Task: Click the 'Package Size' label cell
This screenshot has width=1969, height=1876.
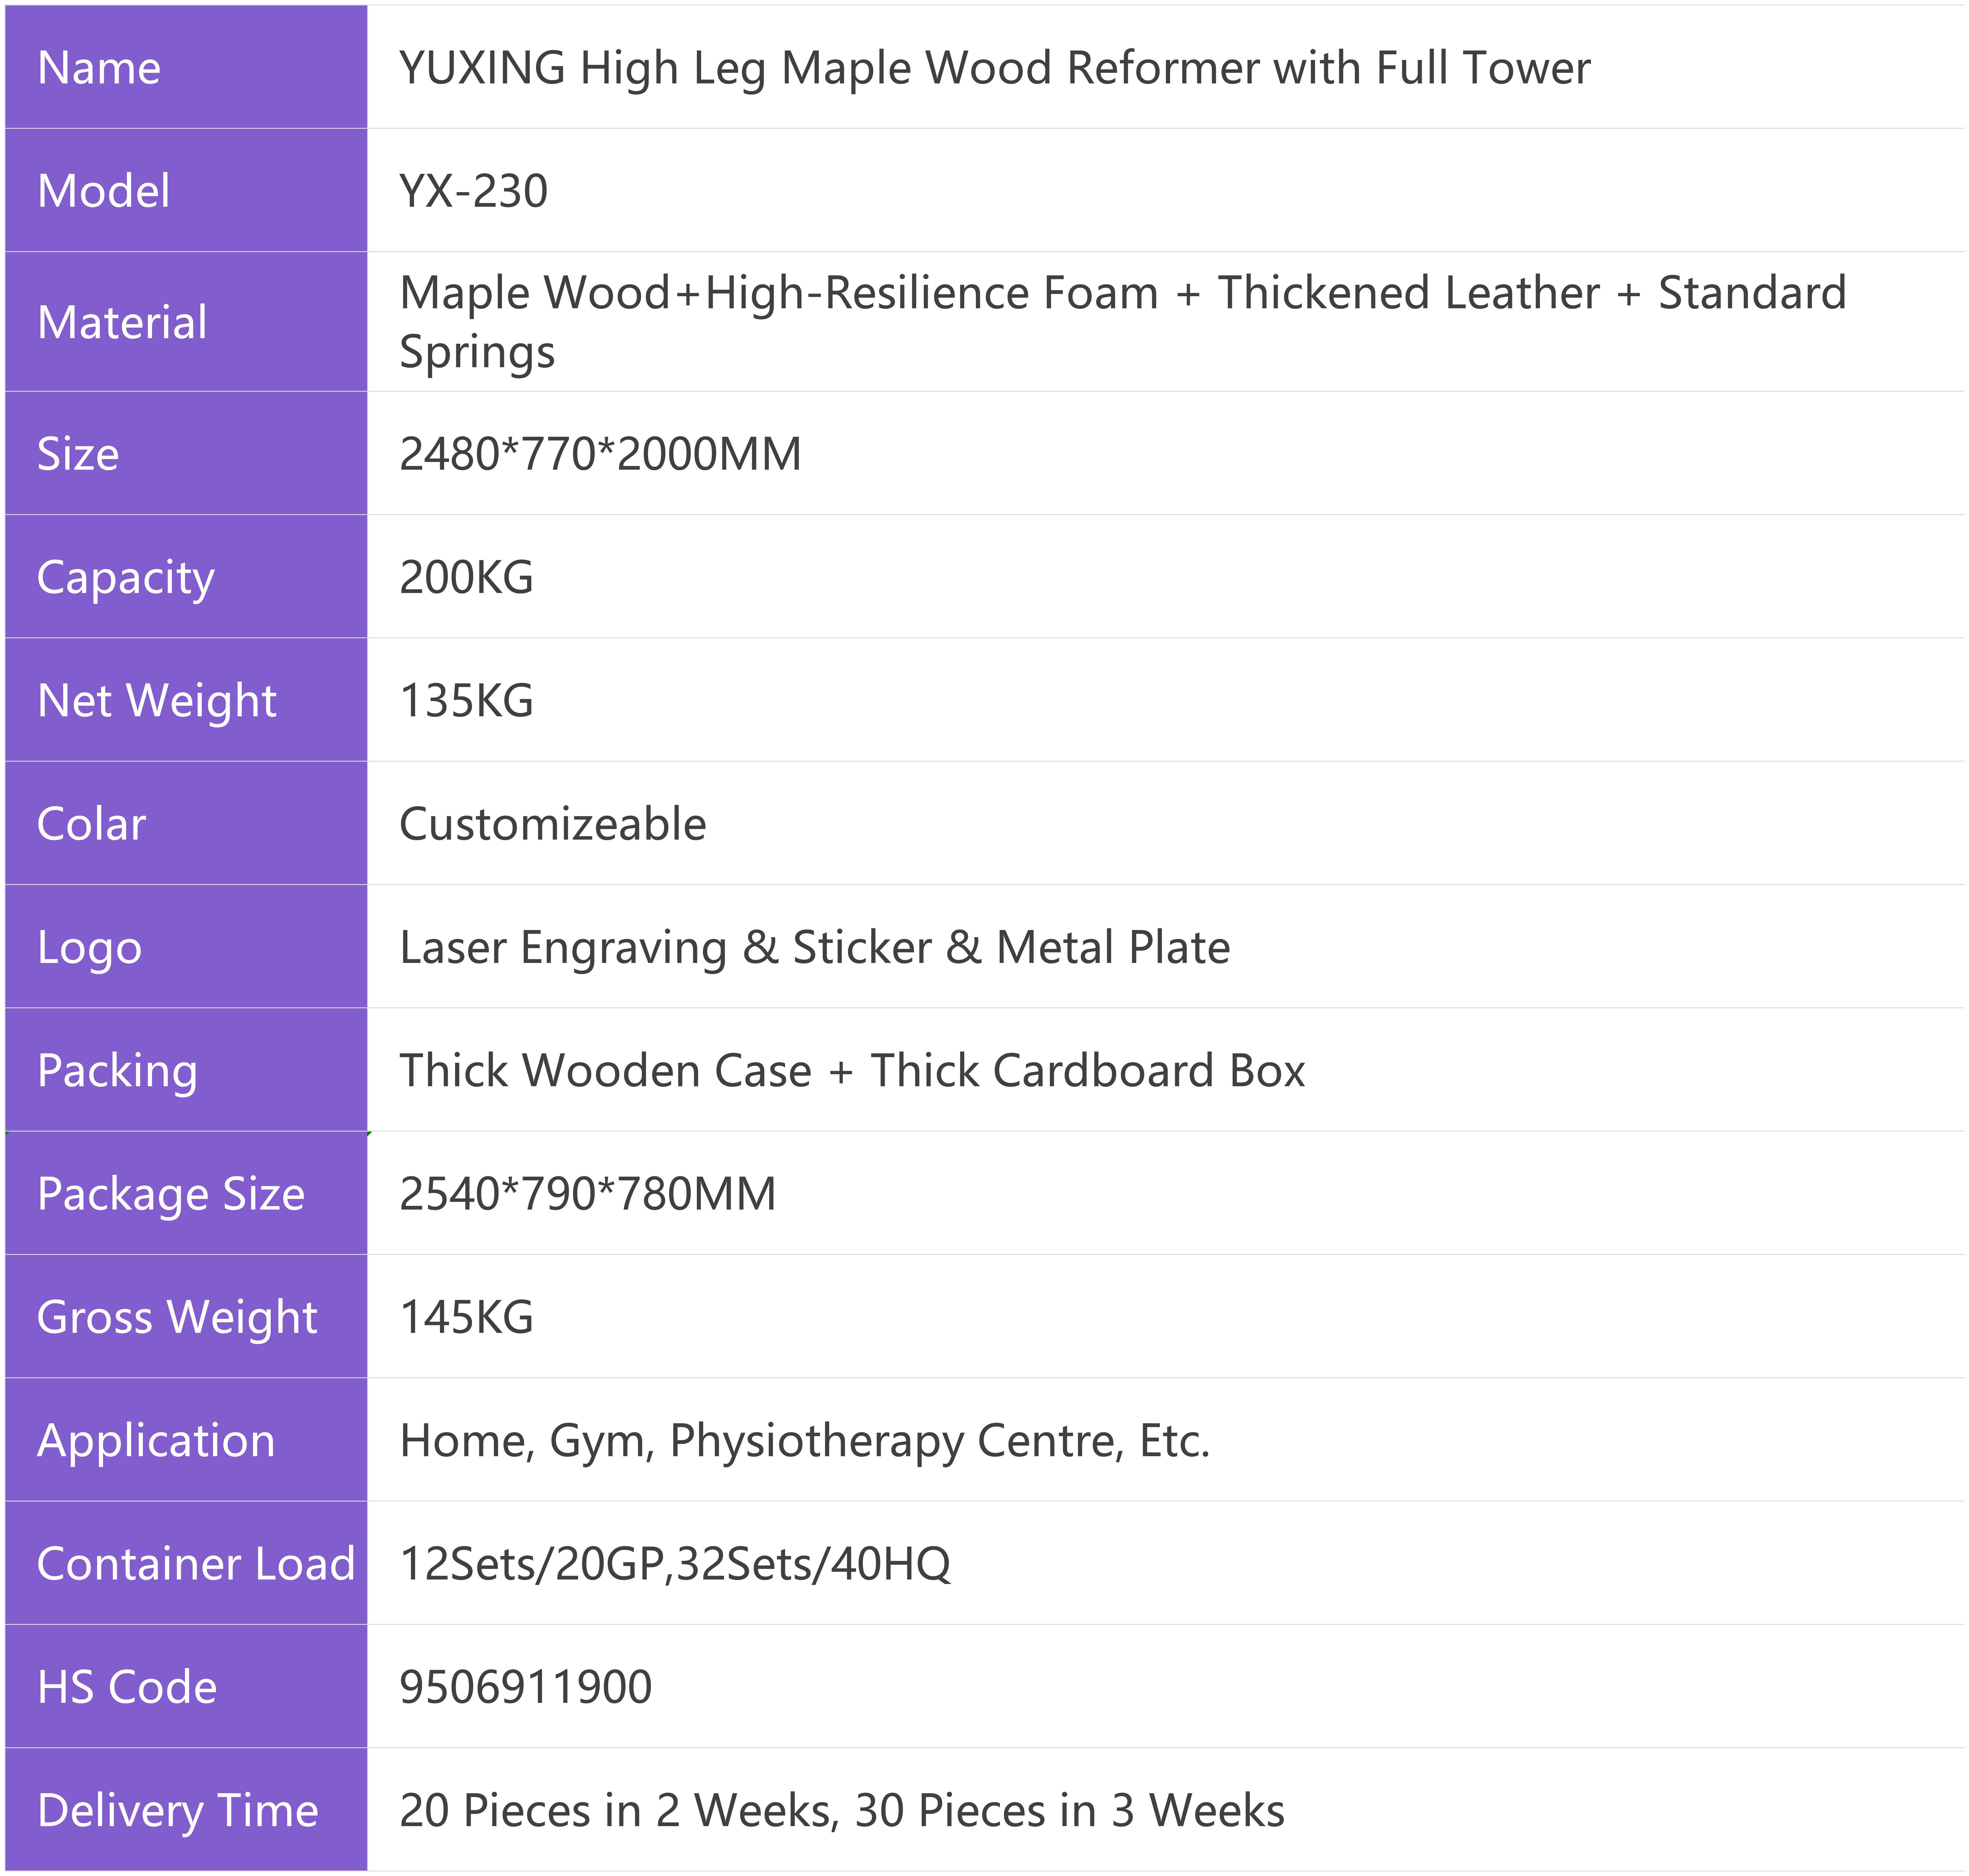Action: pyautogui.click(x=186, y=1193)
